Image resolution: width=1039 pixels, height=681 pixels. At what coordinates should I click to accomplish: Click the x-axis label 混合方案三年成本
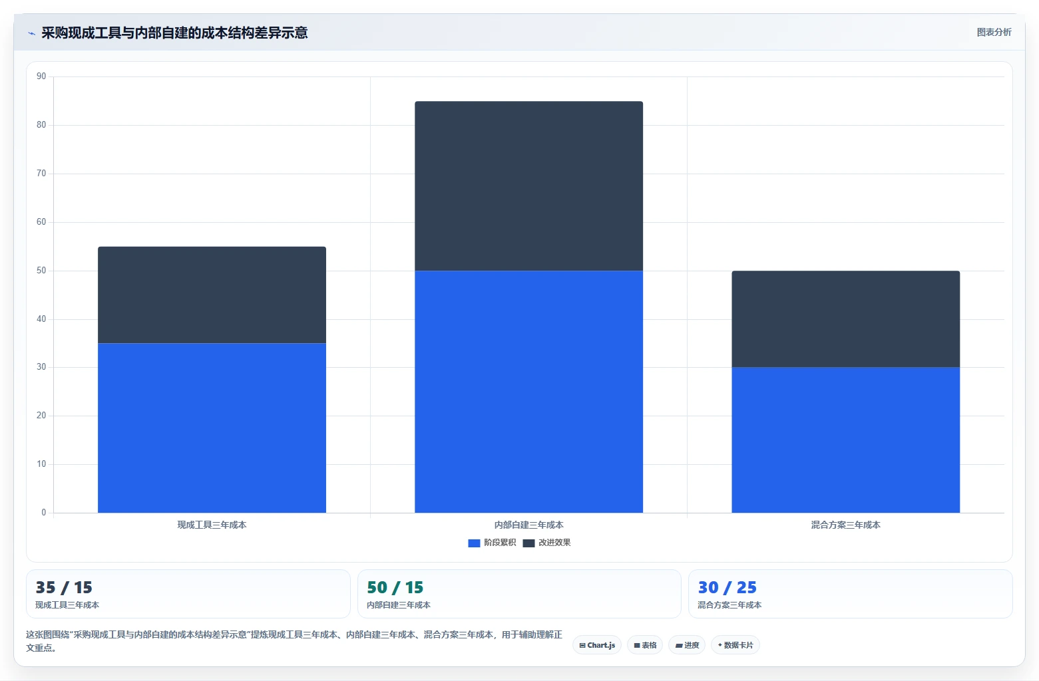(845, 525)
